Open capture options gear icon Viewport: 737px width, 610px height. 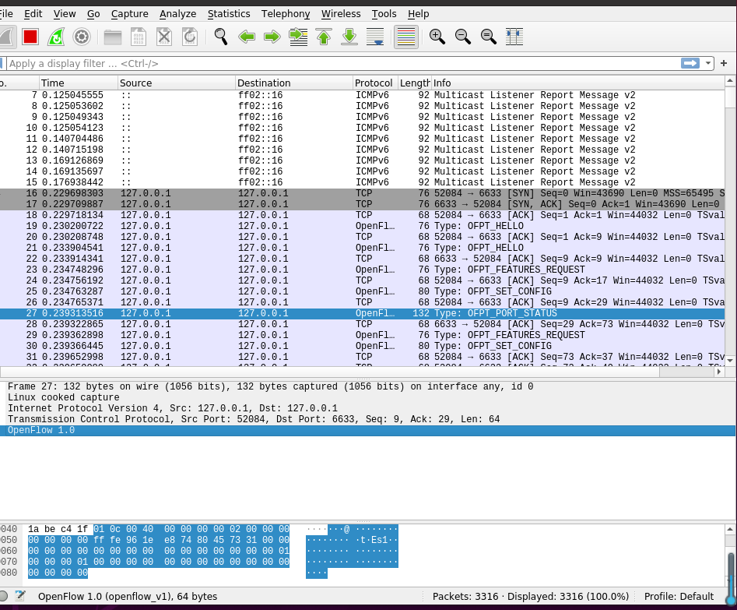click(x=82, y=37)
